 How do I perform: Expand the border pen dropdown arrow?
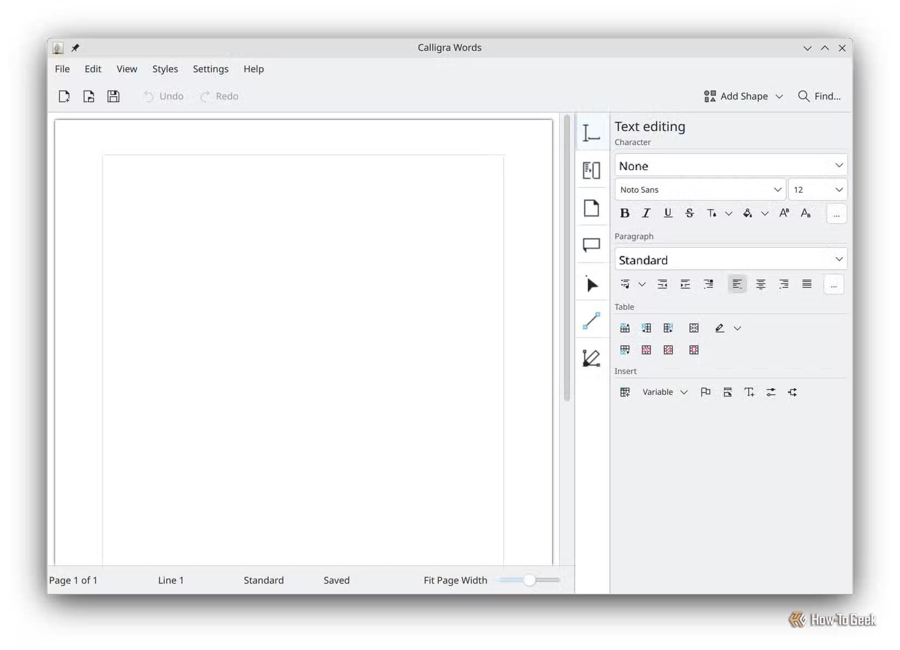tap(737, 328)
